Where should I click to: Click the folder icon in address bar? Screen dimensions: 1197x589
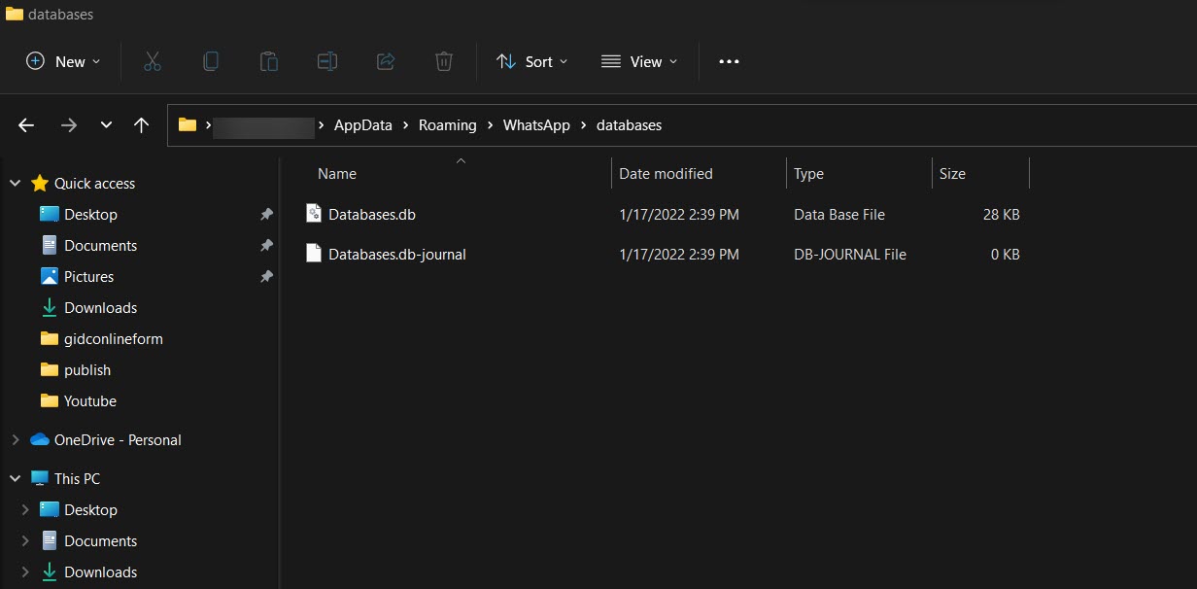click(x=188, y=124)
